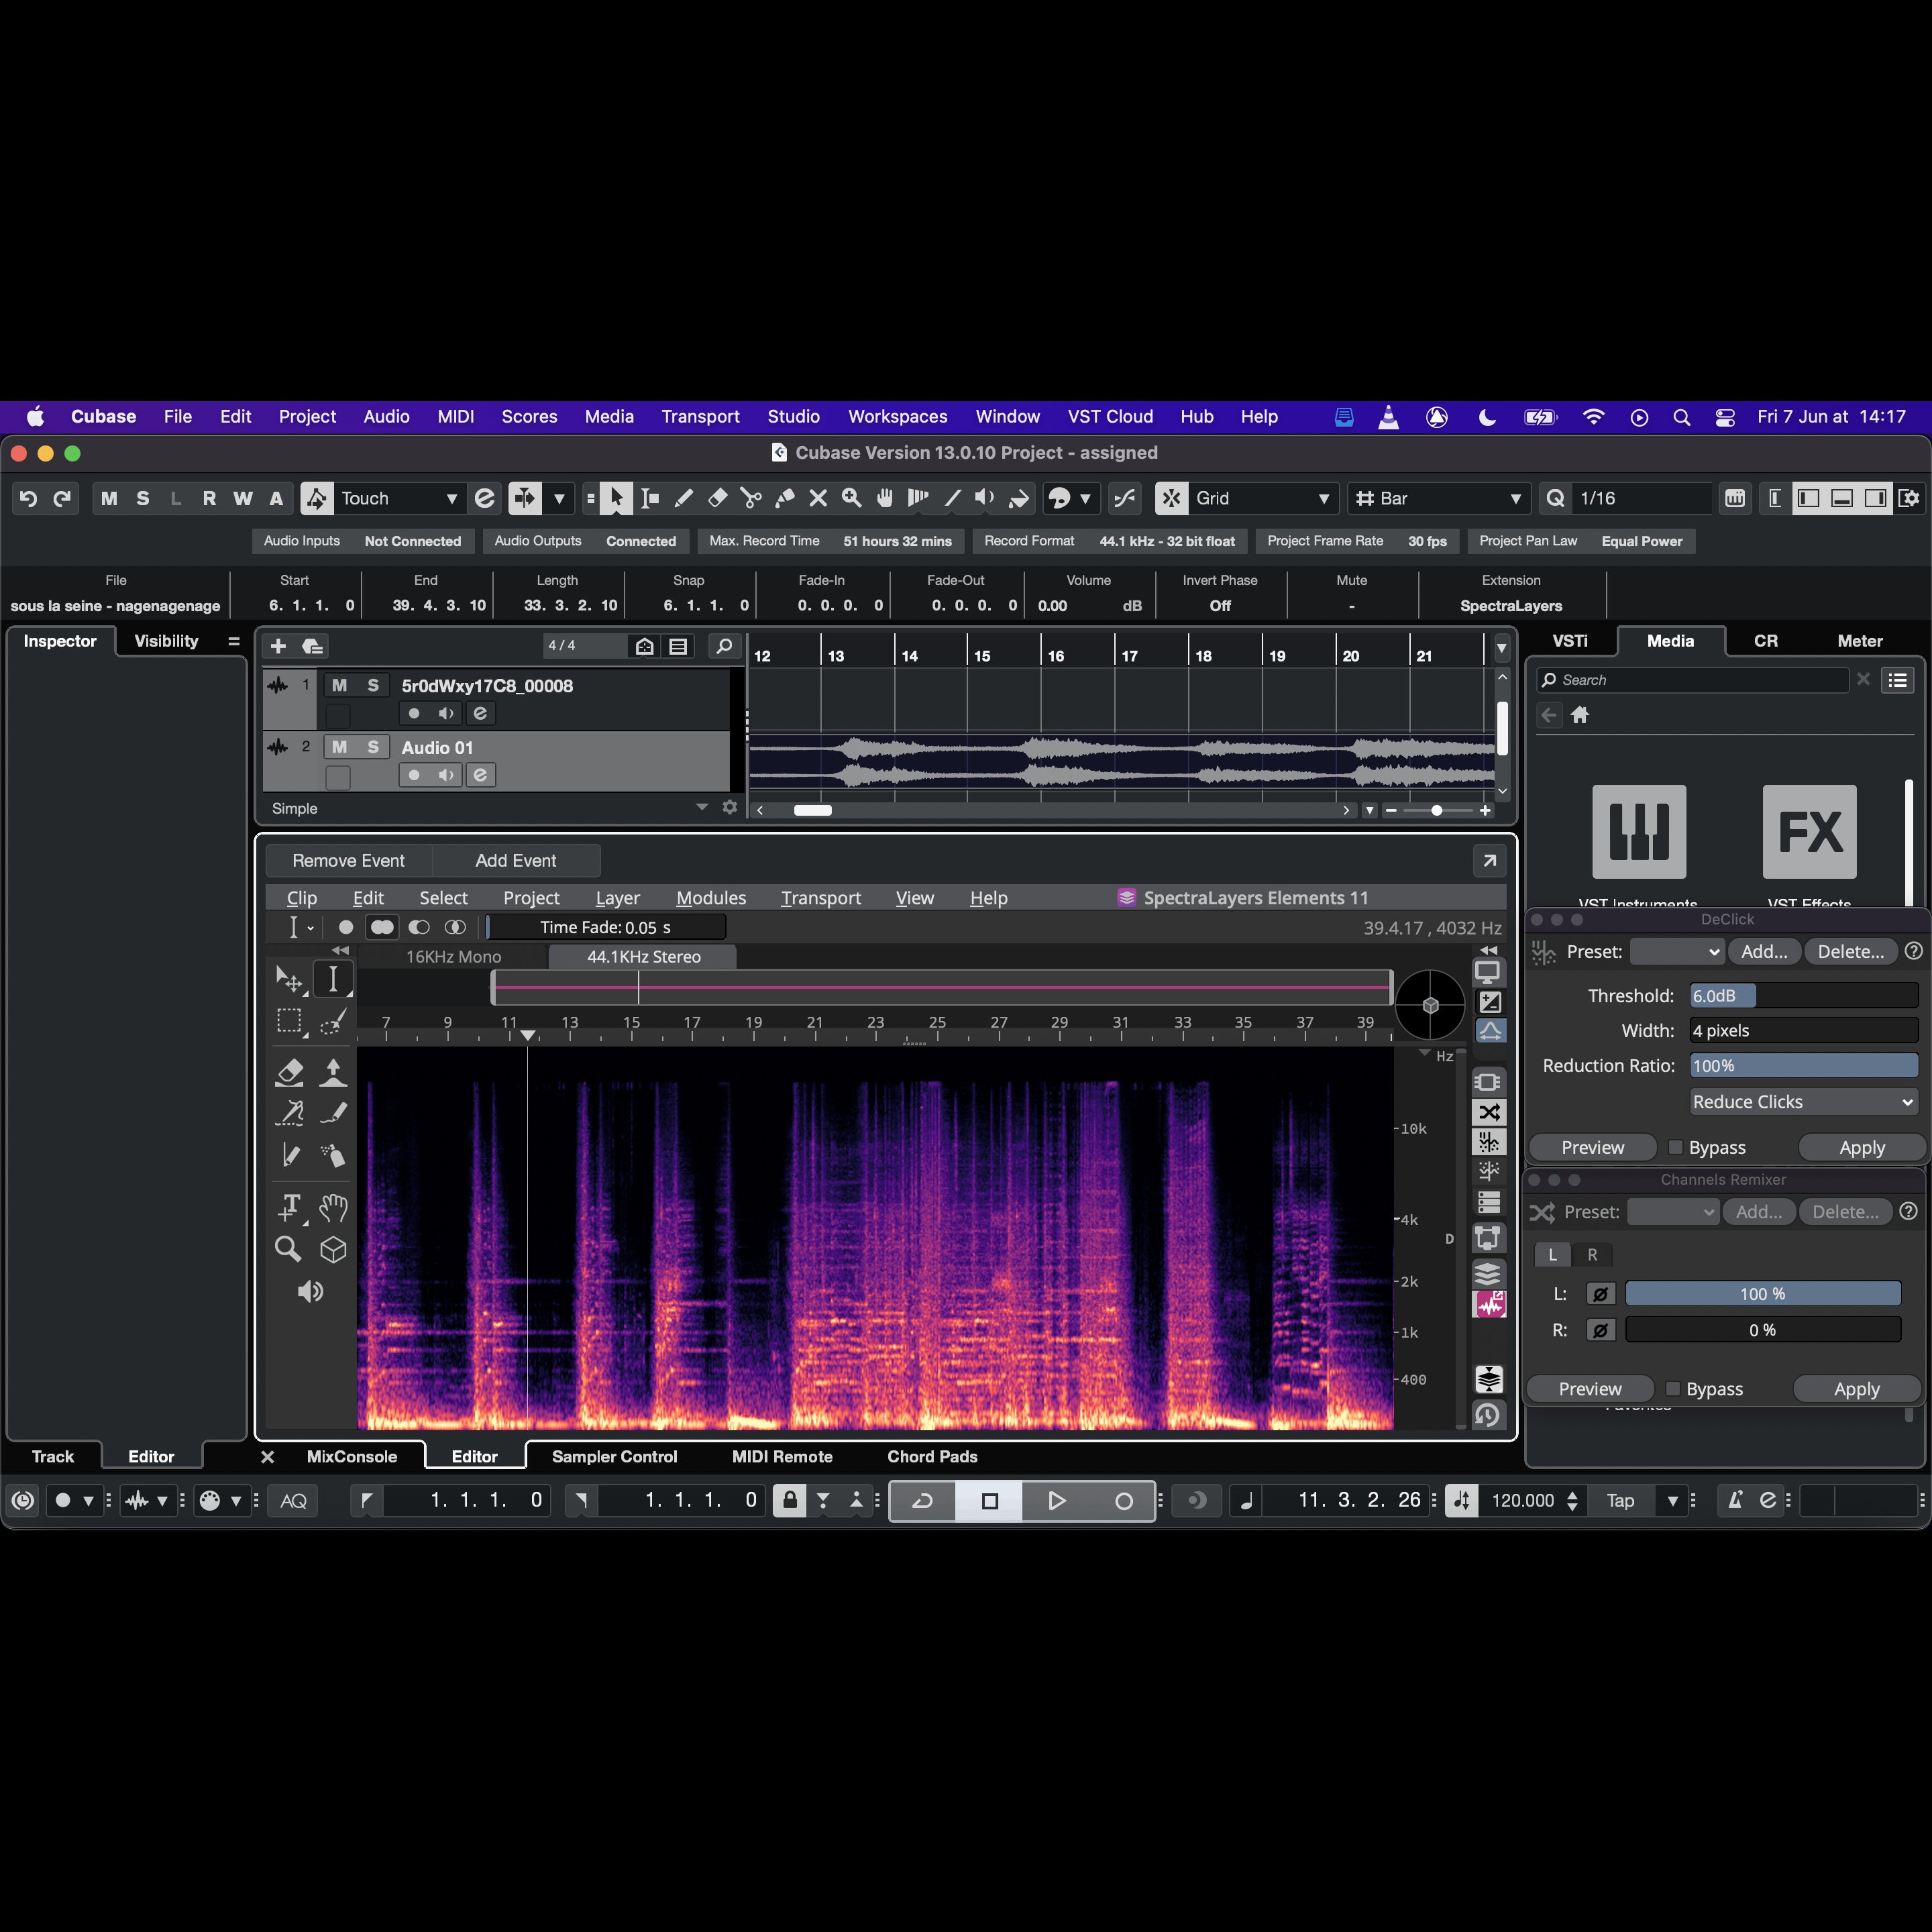Viewport: 1932px width, 1932px height.
Task: Click the Add Event button
Action: click(x=515, y=860)
